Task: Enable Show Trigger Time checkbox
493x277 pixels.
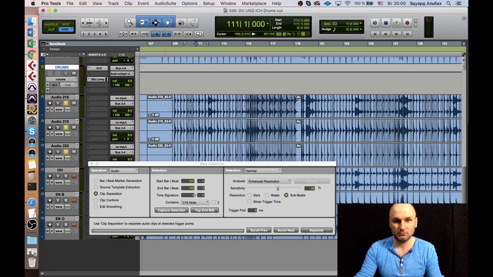Action: pyautogui.click(x=250, y=202)
